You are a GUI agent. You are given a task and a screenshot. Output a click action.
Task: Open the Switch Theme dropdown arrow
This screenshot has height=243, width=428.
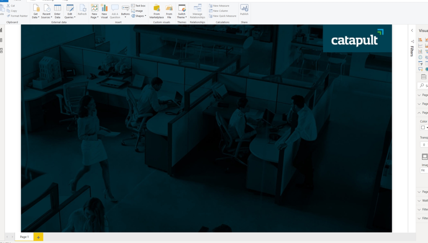point(186,18)
